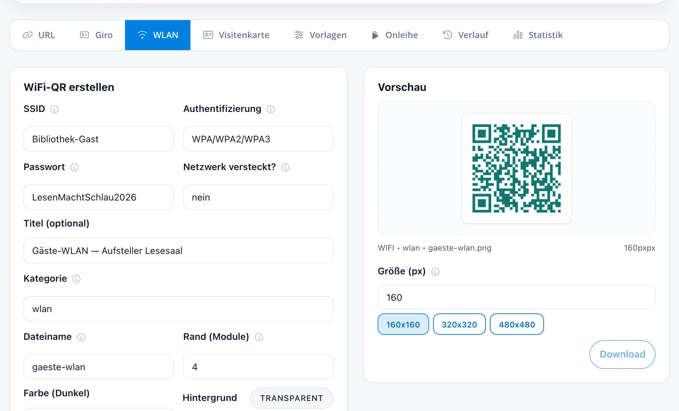
Task: Edit the Größe (px) field
Action: (x=517, y=297)
